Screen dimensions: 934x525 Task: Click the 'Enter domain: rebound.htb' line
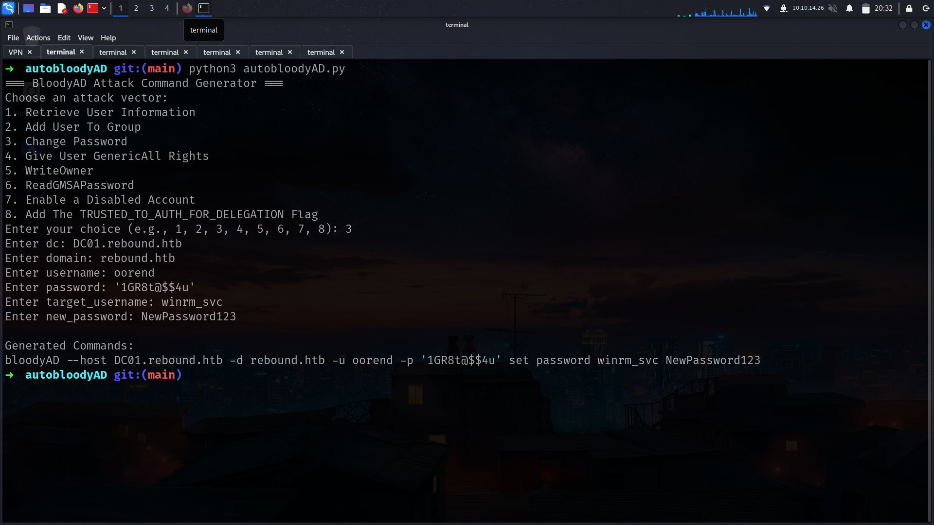pyautogui.click(x=90, y=258)
